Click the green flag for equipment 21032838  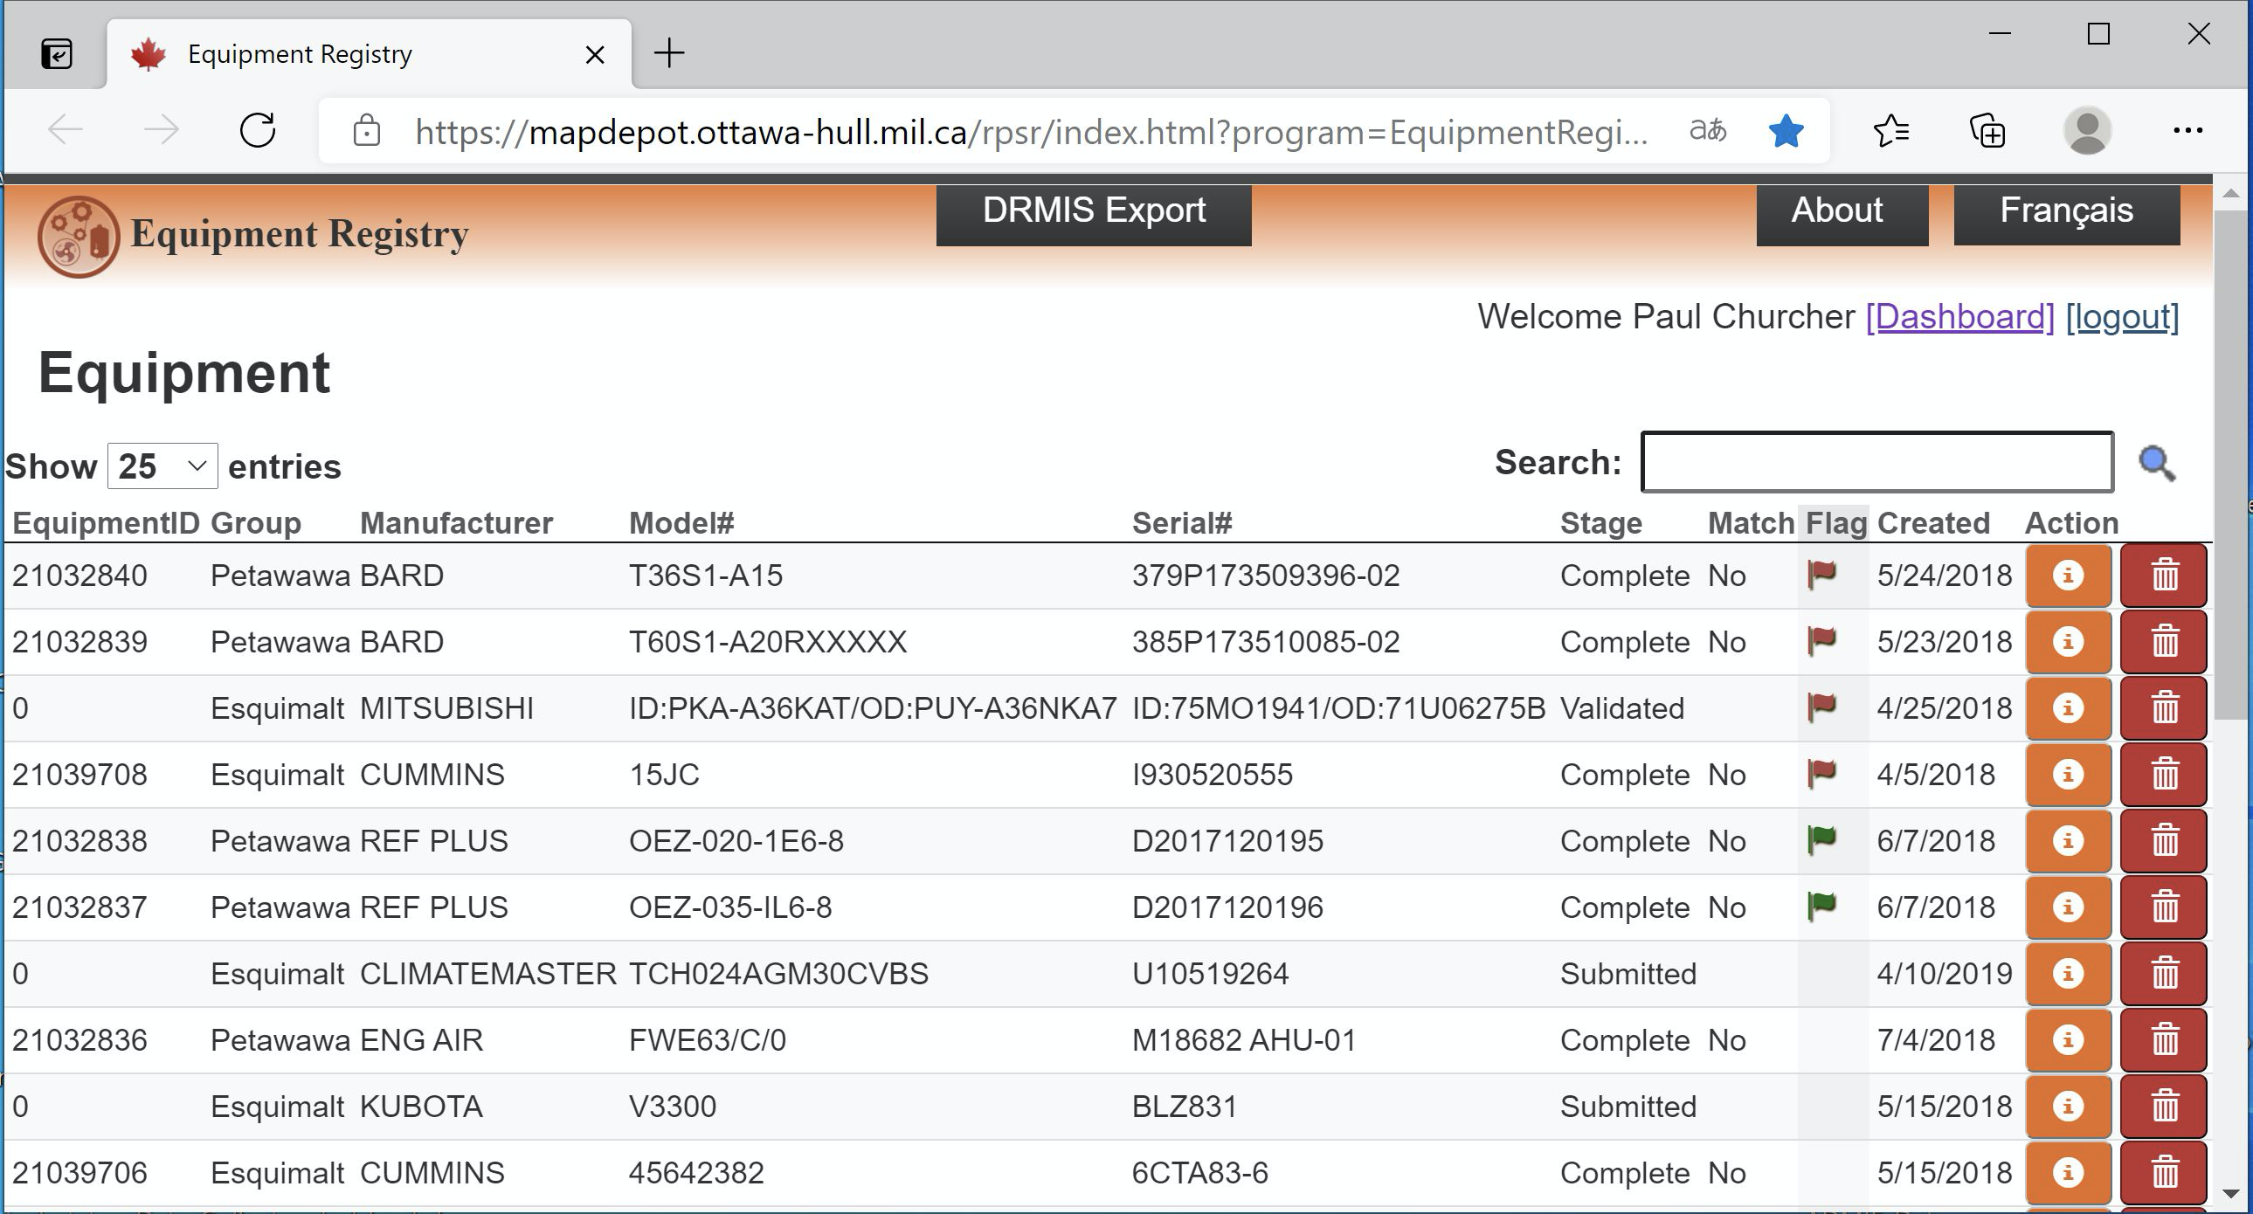(1821, 839)
